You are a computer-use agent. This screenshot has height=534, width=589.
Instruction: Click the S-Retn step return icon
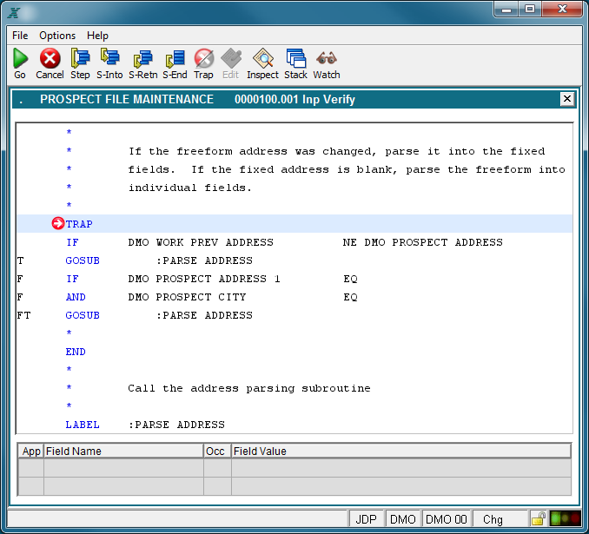click(x=142, y=59)
